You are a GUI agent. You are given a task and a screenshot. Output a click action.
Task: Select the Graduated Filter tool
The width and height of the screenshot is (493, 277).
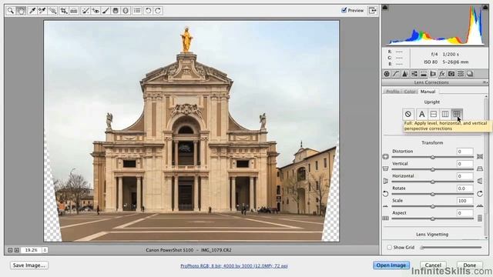click(x=116, y=11)
